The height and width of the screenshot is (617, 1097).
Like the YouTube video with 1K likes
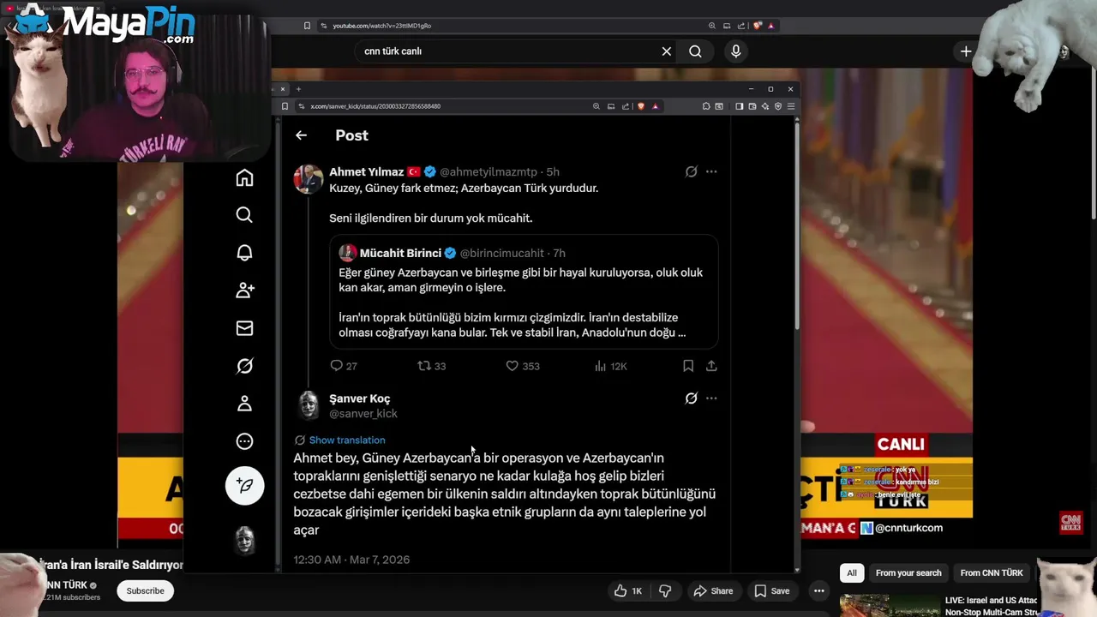[627, 590]
